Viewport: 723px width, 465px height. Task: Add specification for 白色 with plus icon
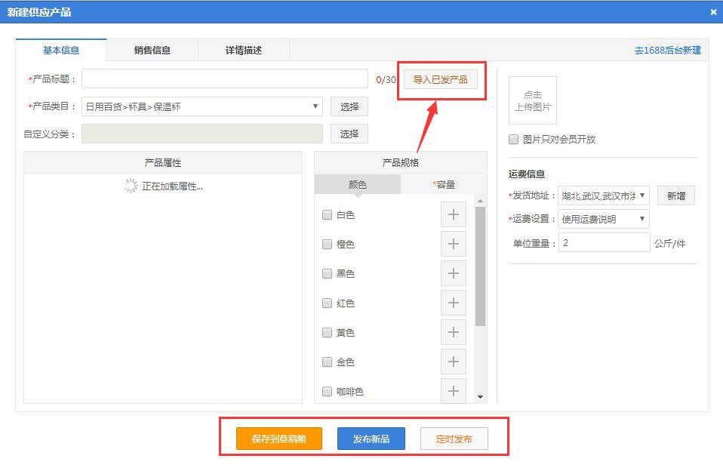pyautogui.click(x=454, y=214)
